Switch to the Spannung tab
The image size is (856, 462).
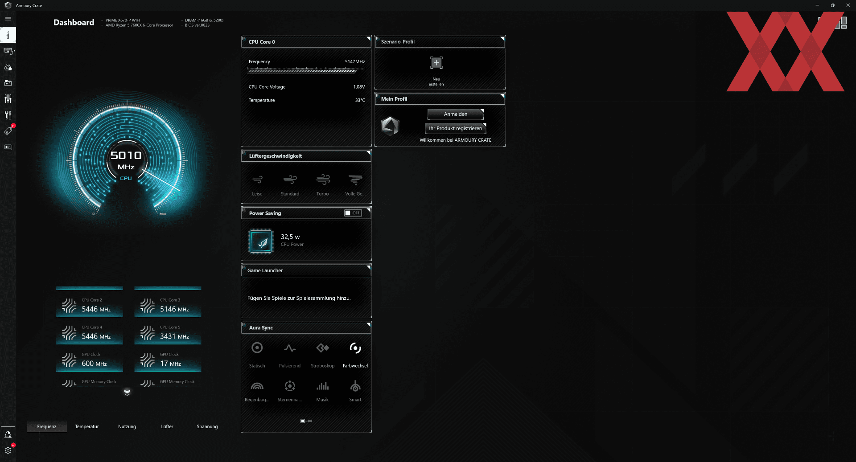pos(207,426)
